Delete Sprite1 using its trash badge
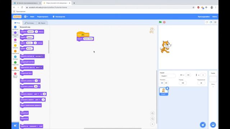 tap(167, 89)
